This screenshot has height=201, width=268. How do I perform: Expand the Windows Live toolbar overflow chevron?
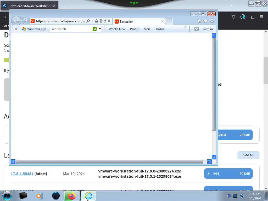click(186, 27)
